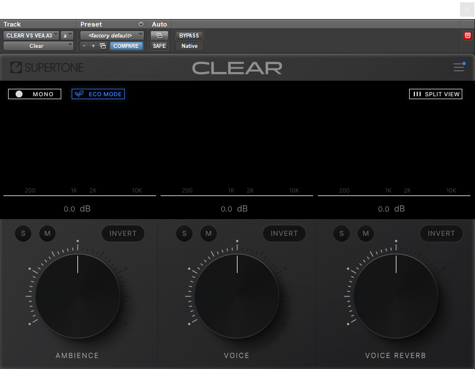This screenshot has height=369, width=475.
Task: Click the Ambience 0.0 dB value
Action: coord(77,209)
